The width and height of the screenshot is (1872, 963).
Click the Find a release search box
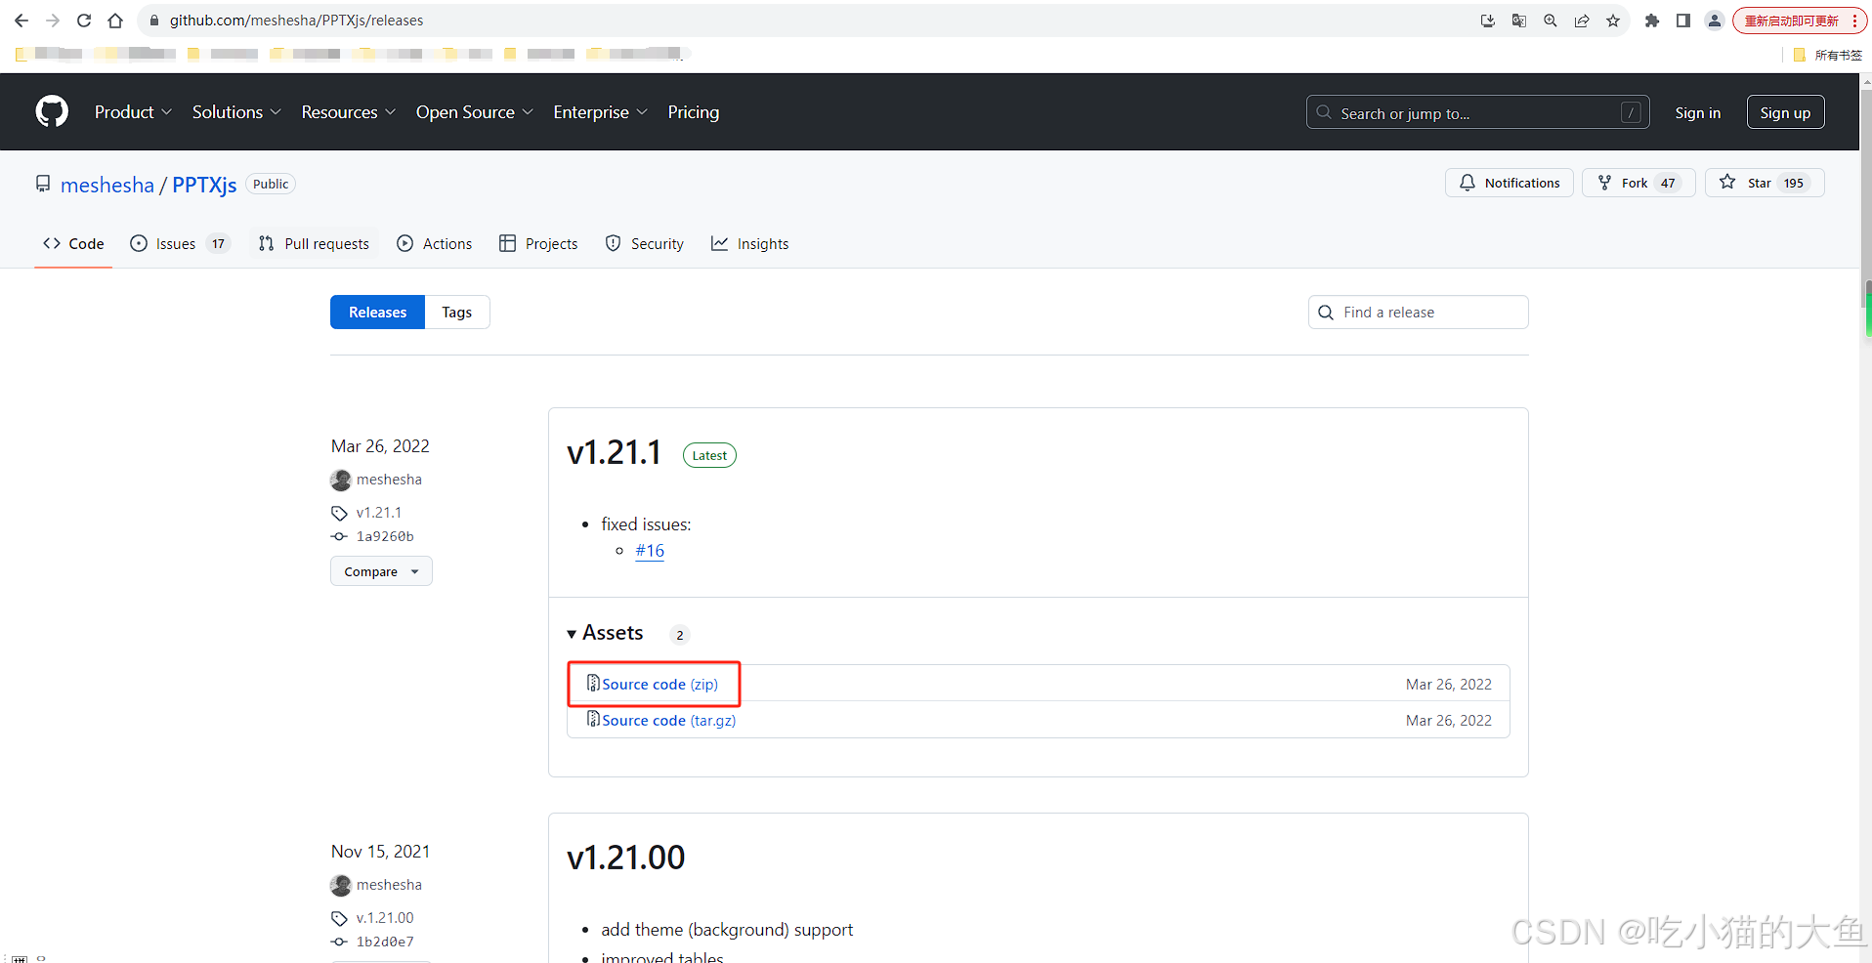pos(1418,313)
